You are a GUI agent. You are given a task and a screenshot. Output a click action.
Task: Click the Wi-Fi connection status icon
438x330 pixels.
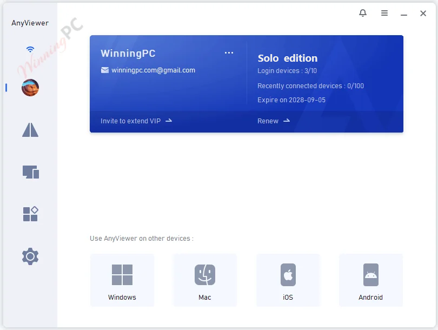30,49
